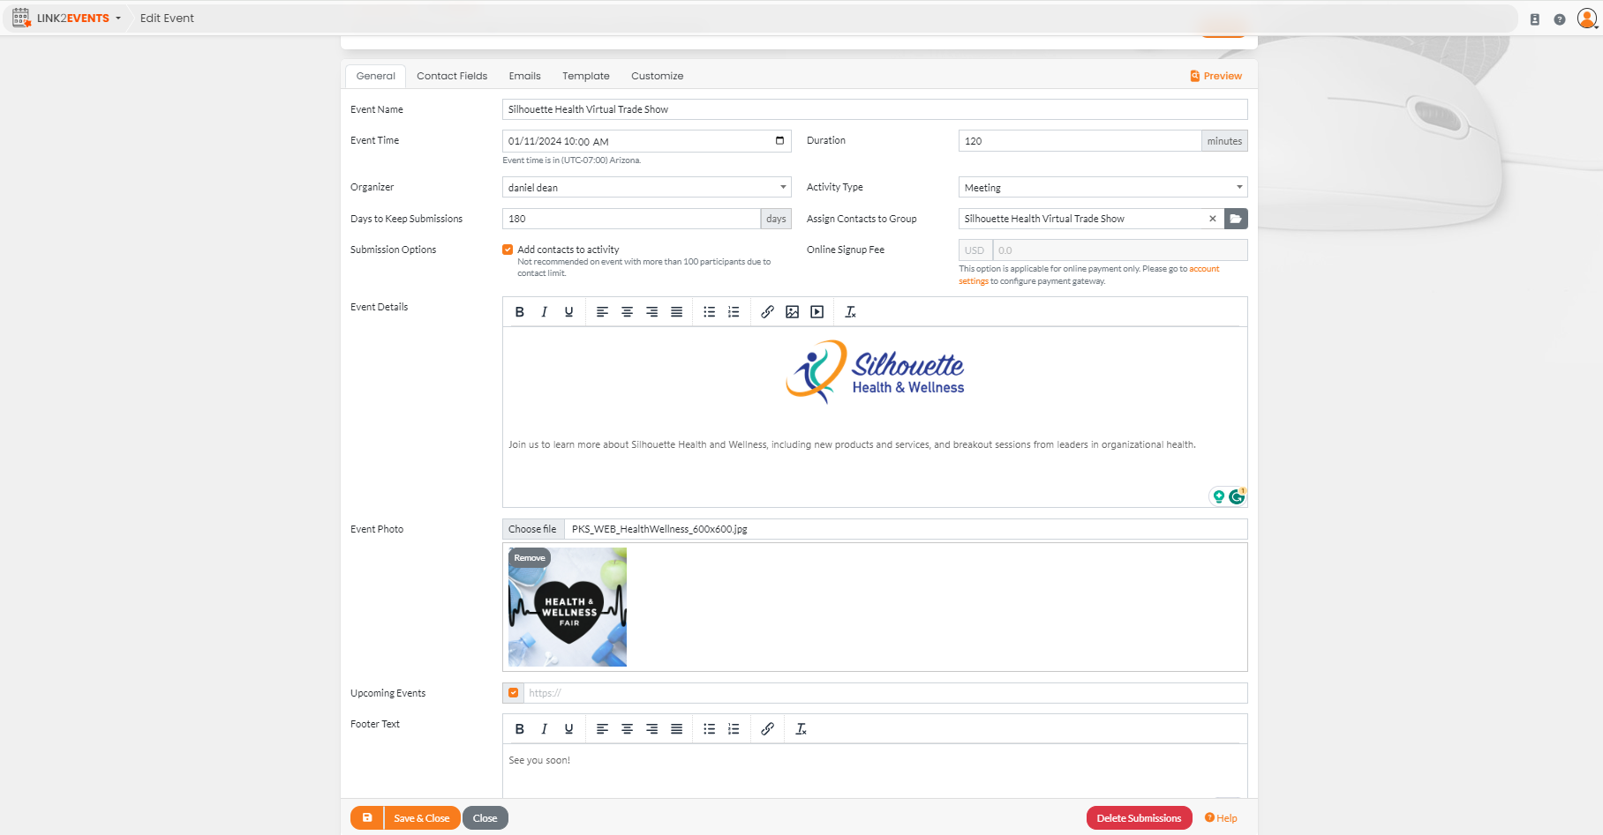Insert link in Event Details editor
1603x835 pixels.
(768, 312)
